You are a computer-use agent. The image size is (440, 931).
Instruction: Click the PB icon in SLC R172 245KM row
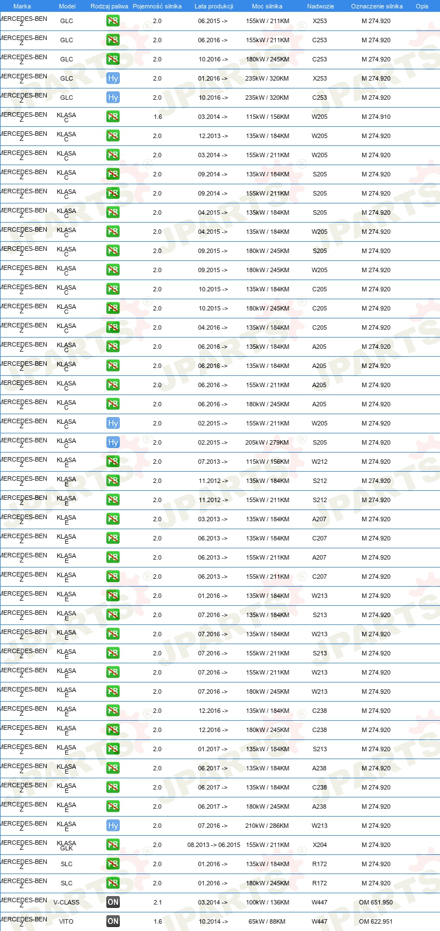click(113, 884)
